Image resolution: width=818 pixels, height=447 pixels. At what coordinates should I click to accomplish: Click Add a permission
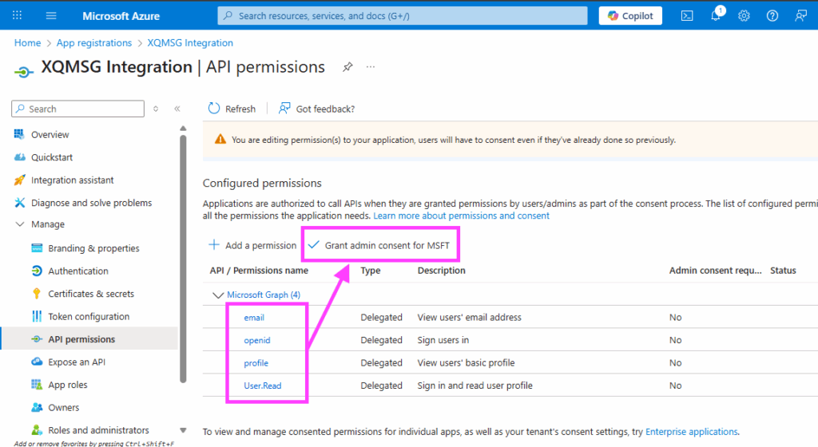252,245
